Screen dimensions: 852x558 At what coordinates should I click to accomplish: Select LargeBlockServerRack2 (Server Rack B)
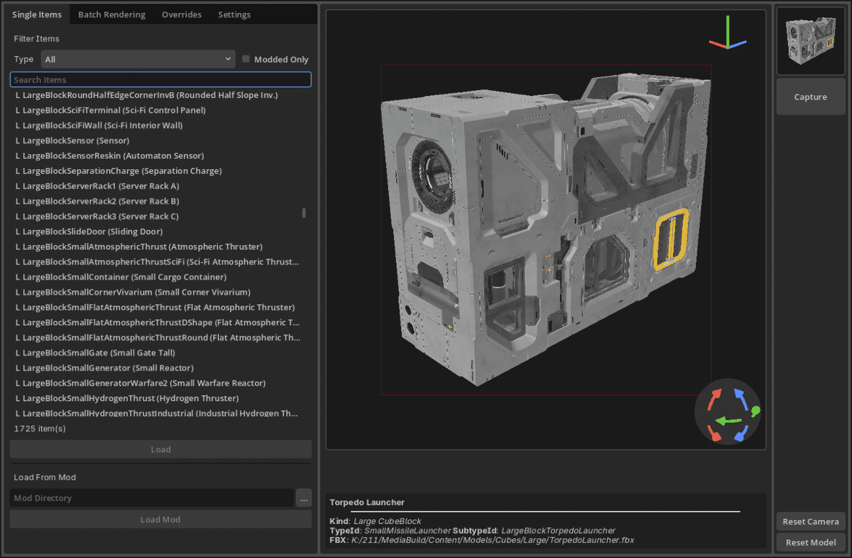pos(97,201)
